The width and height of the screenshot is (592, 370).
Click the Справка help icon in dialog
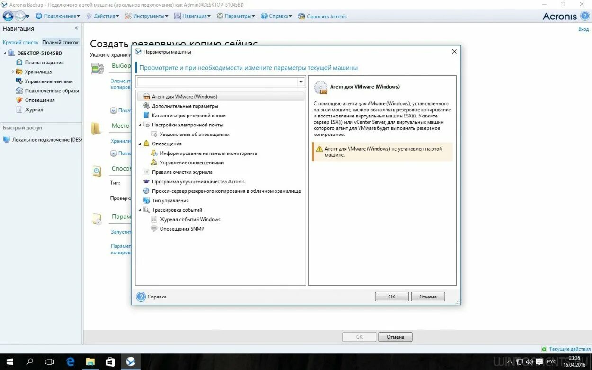pyautogui.click(x=141, y=297)
